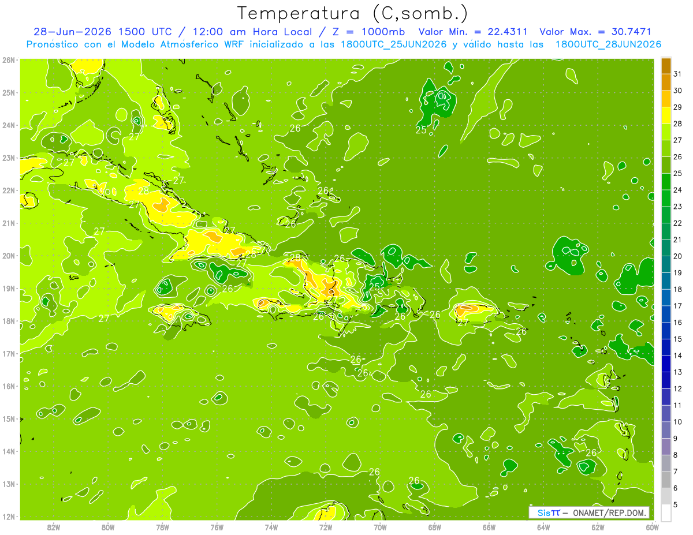Viewport: 693px width, 535px height.
Task: Click the green swatch between 24 and 25
Action: click(x=666, y=182)
